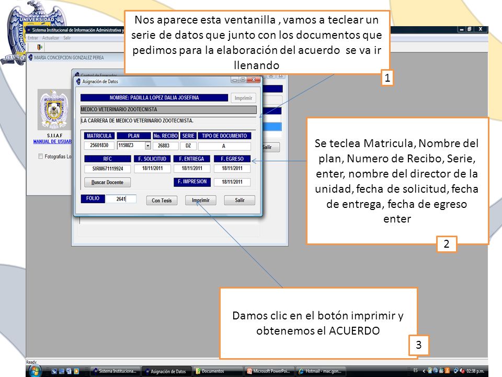
Task: Open the Entrar menu
Action: [x=32, y=38]
